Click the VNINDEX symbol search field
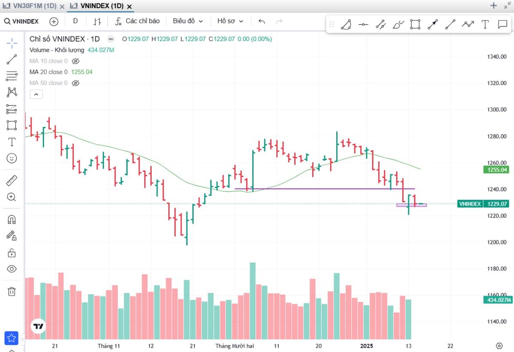514x352 pixels. click(x=21, y=21)
